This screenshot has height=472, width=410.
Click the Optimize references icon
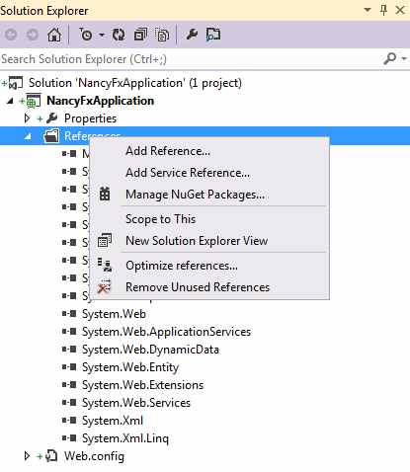click(105, 265)
